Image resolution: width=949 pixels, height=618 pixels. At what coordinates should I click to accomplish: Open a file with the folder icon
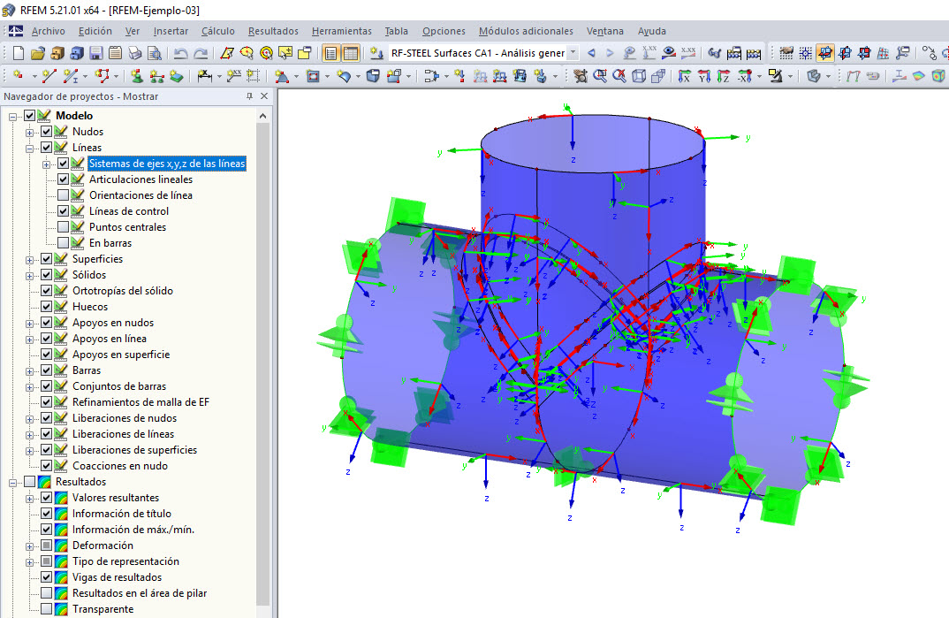pos(37,53)
